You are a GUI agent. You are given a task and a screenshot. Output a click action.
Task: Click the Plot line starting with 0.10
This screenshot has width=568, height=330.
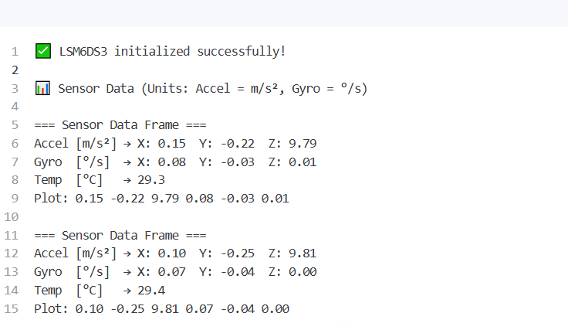click(x=161, y=309)
